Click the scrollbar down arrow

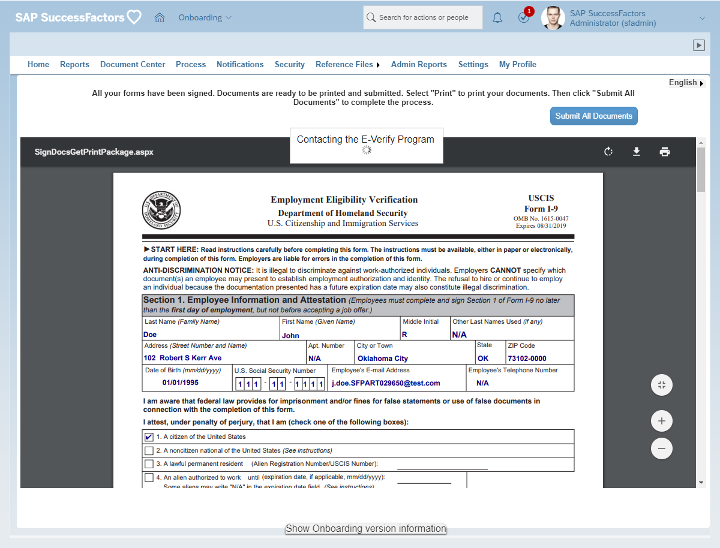[701, 483]
